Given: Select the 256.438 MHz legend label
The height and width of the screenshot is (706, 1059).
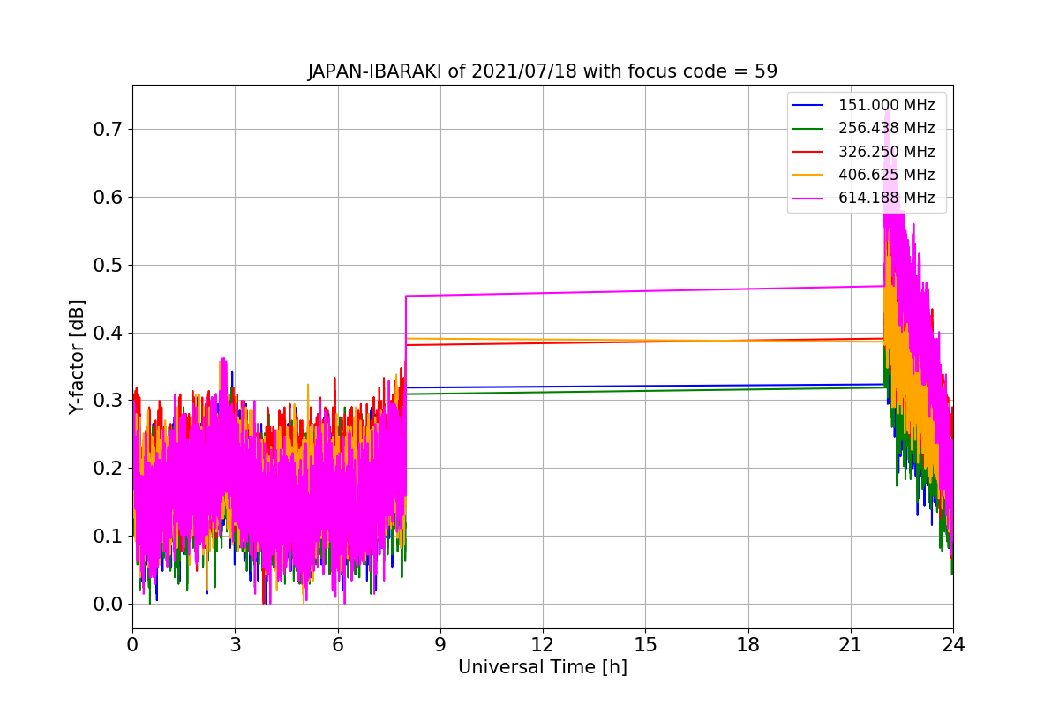Looking at the screenshot, I should [x=886, y=128].
